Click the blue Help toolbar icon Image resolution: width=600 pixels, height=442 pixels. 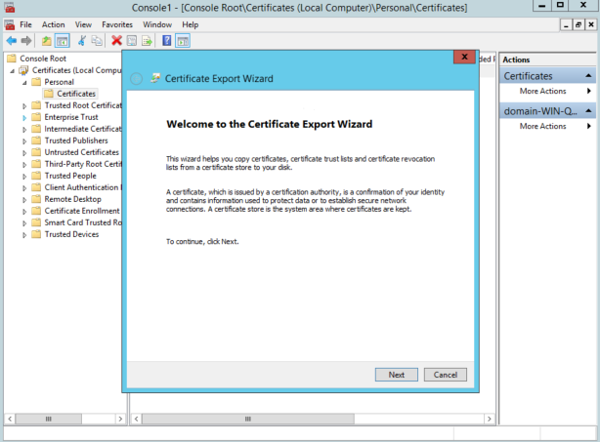167,40
